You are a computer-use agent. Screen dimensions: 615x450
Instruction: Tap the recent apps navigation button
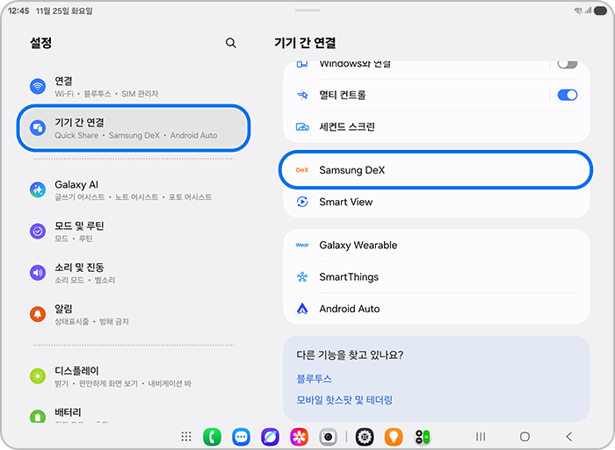point(481,436)
